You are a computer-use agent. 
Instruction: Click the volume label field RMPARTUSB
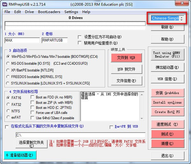point(55,40)
